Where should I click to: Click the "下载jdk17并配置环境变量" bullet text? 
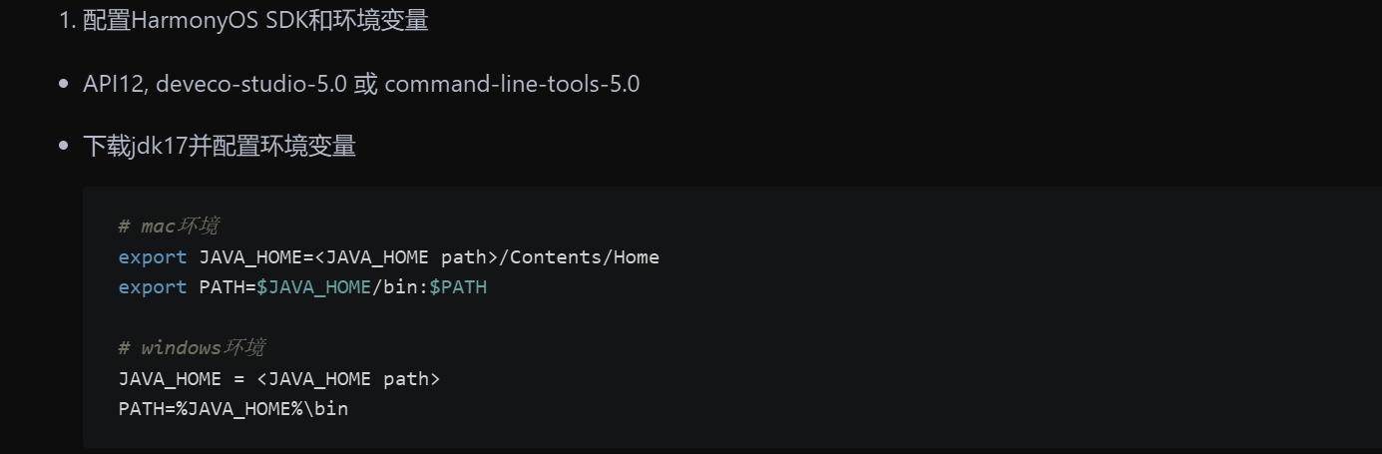pos(220,147)
